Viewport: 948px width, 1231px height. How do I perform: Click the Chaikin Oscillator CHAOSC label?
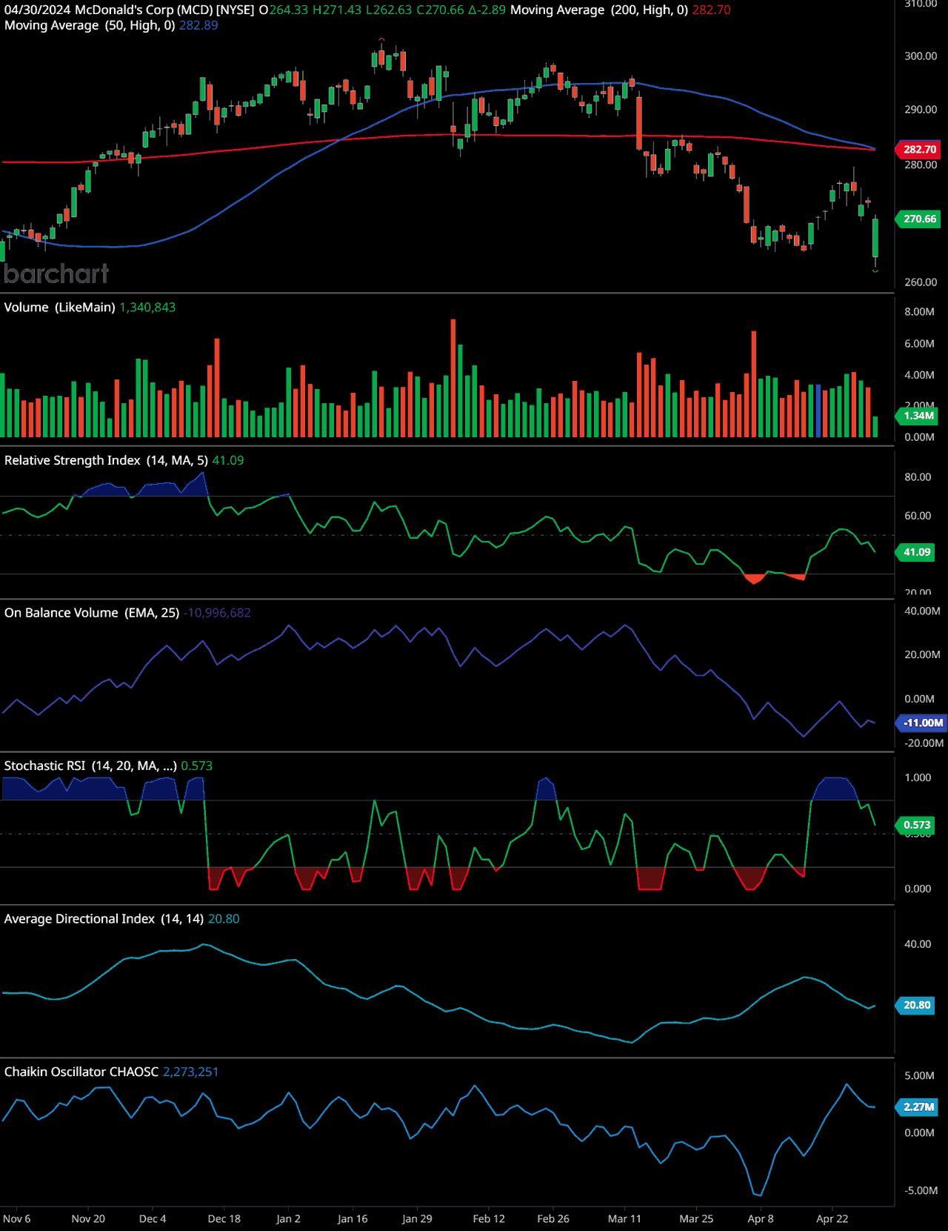pos(81,1072)
